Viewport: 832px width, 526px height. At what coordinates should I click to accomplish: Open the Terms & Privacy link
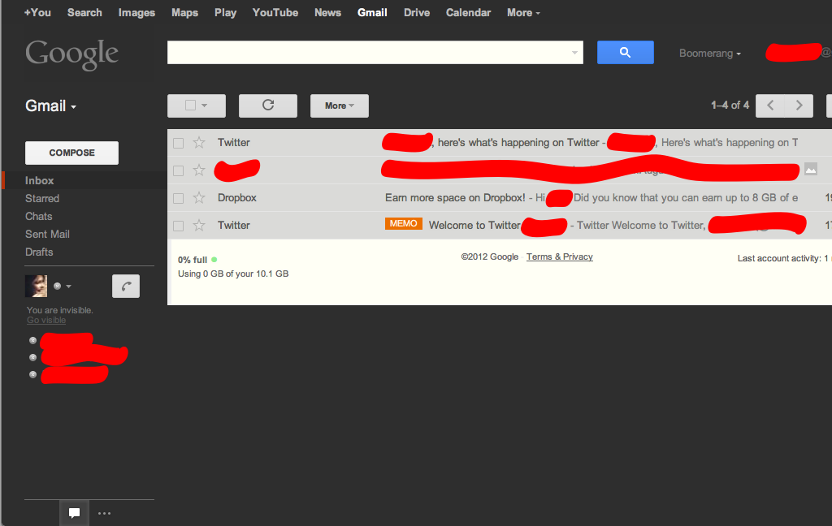559,257
